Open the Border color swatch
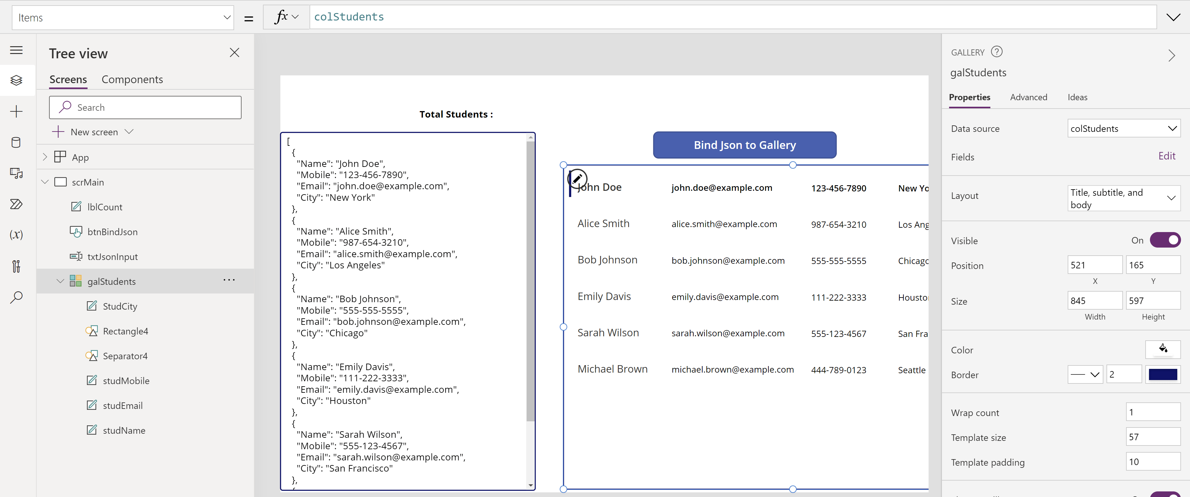The width and height of the screenshot is (1190, 497). click(1163, 374)
